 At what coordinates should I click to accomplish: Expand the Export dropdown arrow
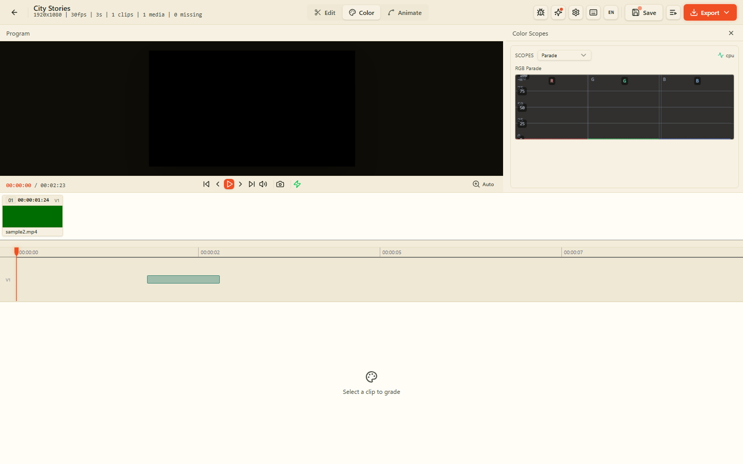(726, 12)
